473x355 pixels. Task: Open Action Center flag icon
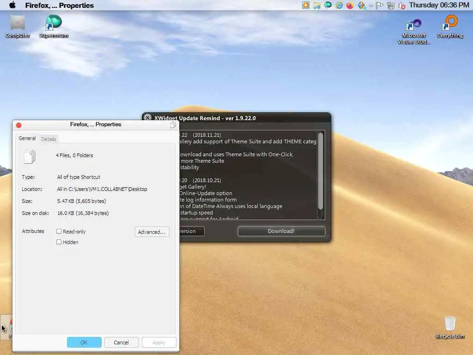[x=380, y=6]
